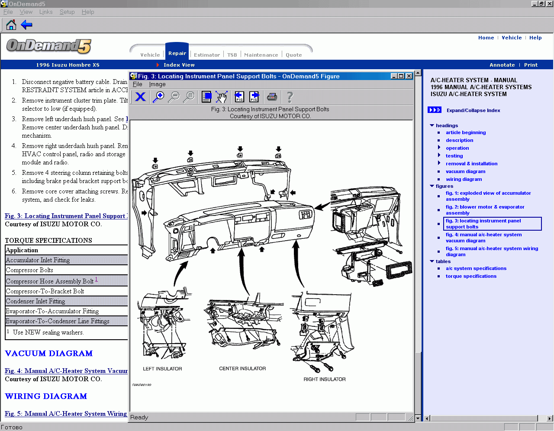Open the Setup menu
The image size is (554, 431).
[x=67, y=12]
